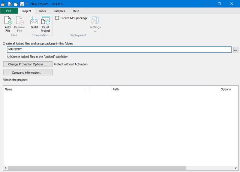Browse for folder with the ellipsis button

[x=235, y=49]
